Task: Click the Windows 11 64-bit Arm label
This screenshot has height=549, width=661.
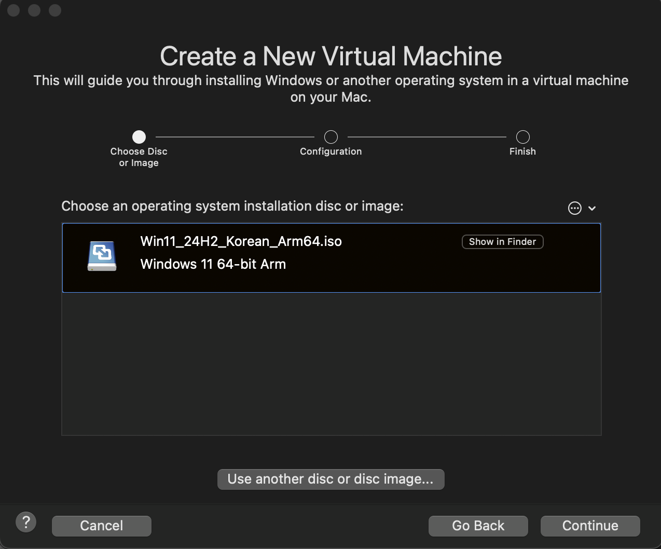Action: pos(213,264)
